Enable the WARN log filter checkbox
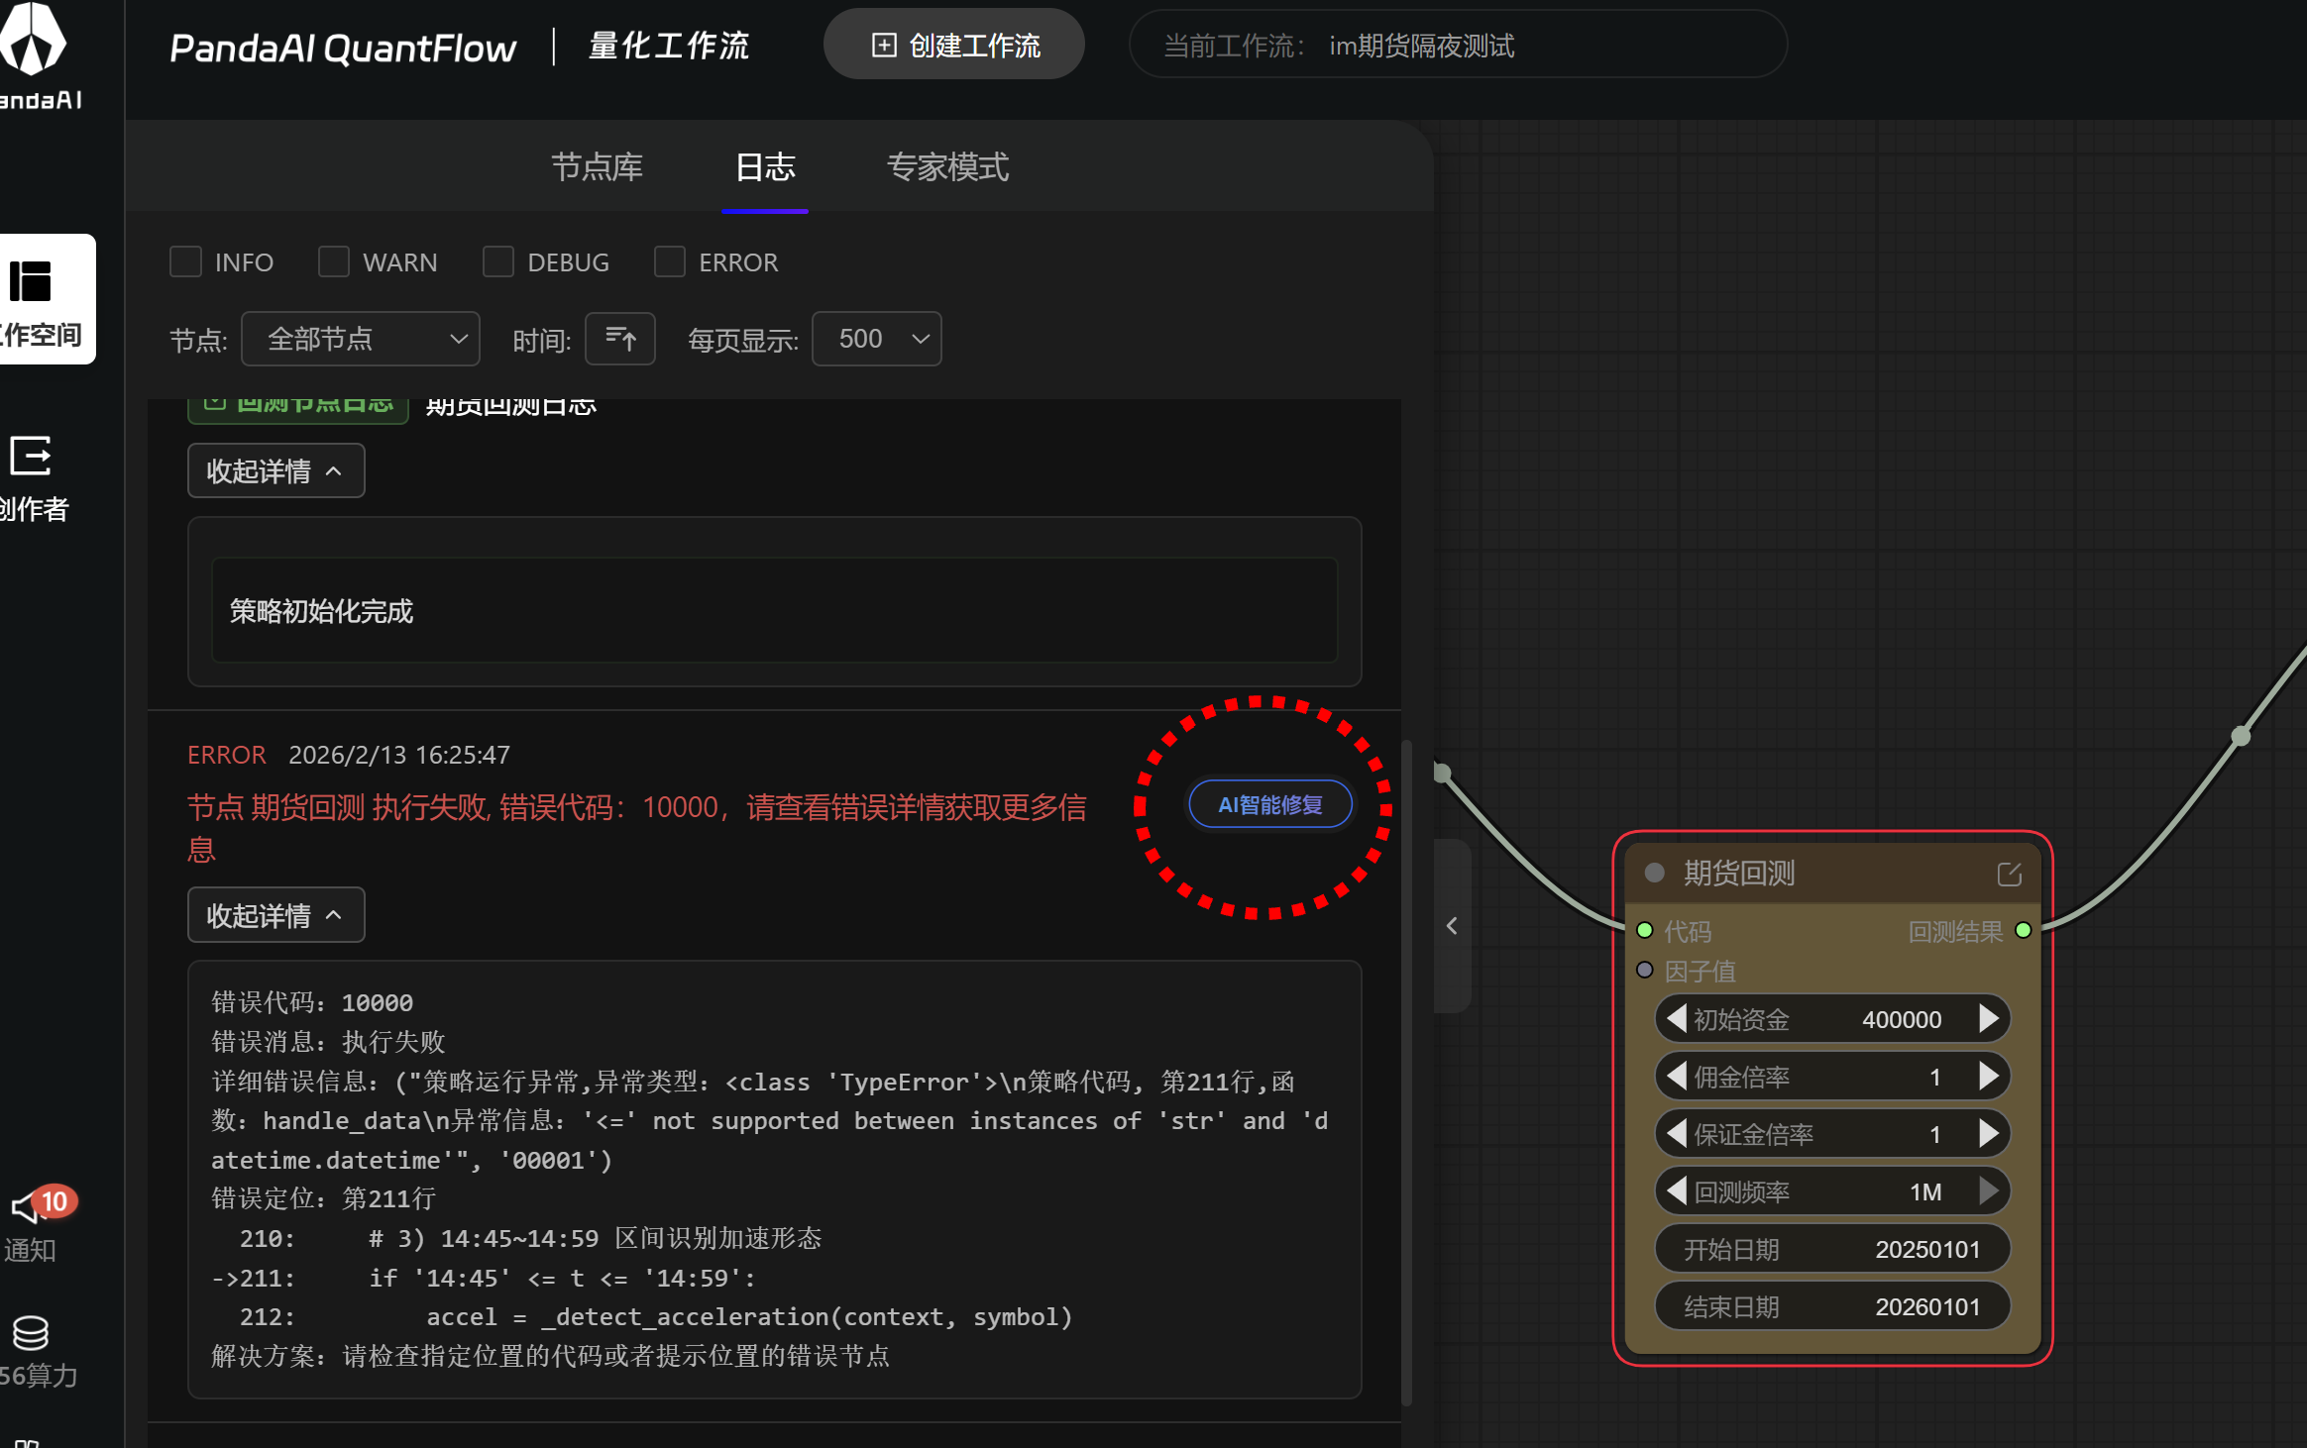The image size is (2307, 1448). 334,261
